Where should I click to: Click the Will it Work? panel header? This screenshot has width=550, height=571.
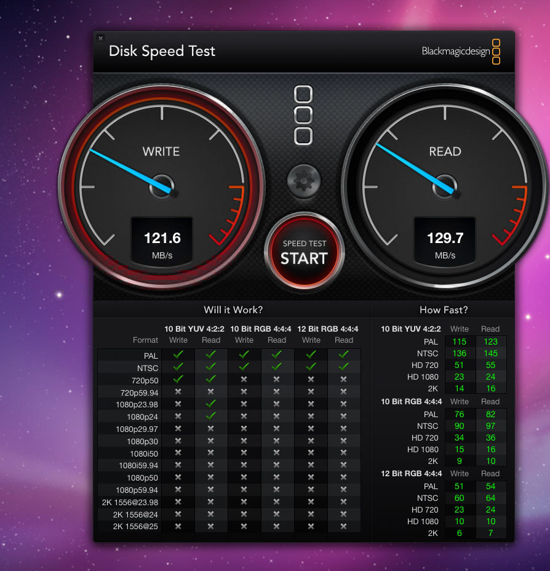click(x=233, y=310)
